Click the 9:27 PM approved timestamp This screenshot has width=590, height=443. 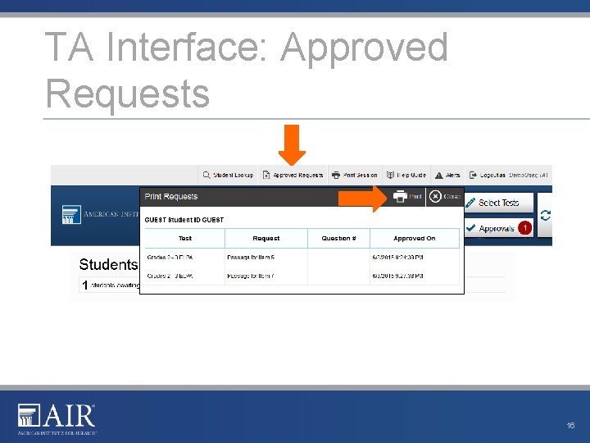tap(397, 276)
